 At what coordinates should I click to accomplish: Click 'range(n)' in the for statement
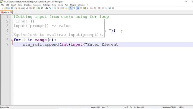[x=44, y=40]
